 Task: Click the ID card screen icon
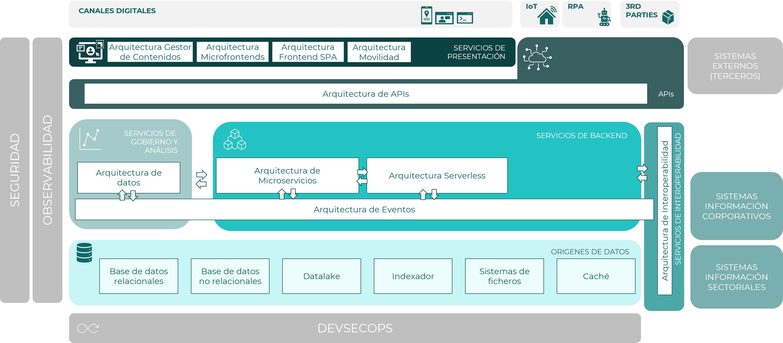tap(444, 18)
